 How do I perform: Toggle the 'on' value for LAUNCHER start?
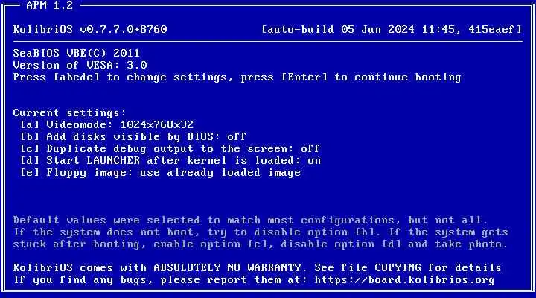tap(314, 160)
